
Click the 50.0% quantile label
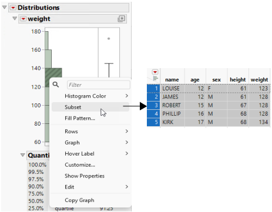pyautogui.click(x=36, y=201)
